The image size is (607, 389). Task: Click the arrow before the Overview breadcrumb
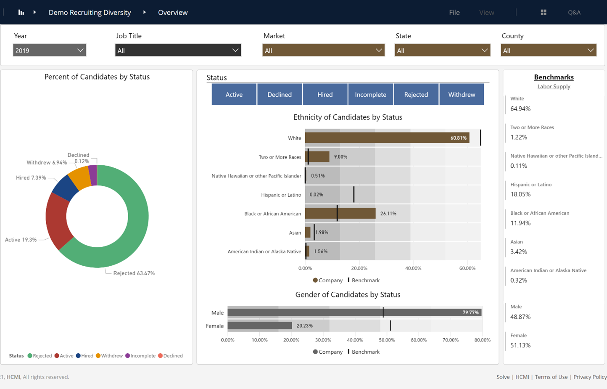[x=145, y=12]
